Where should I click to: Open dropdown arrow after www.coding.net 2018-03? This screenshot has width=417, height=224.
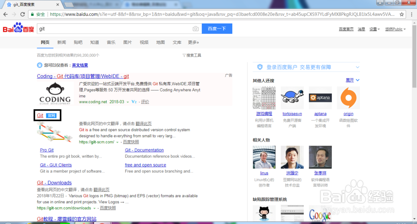[128, 102]
